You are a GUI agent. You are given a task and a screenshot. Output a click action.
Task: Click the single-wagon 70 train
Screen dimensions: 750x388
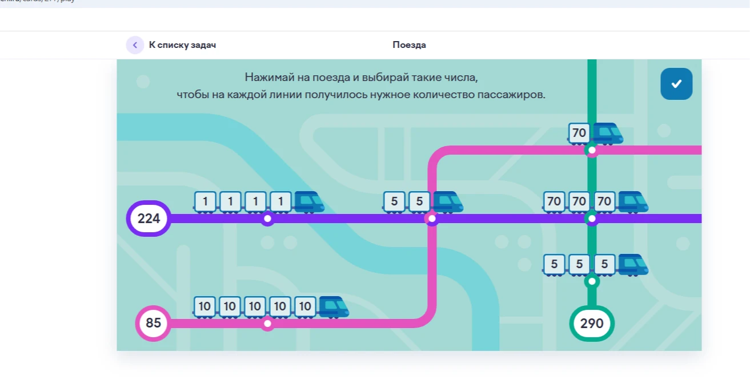595,134
